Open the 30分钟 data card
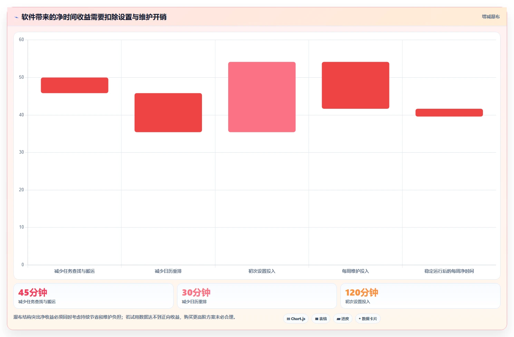 pyautogui.click(x=257, y=296)
